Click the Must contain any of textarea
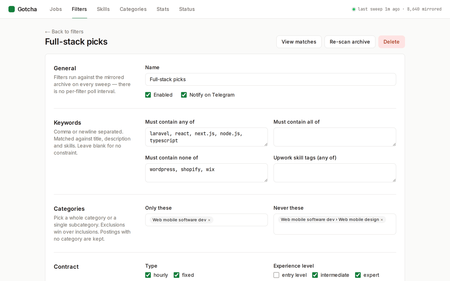Screen dimensions: 450x281 tap(206, 137)
